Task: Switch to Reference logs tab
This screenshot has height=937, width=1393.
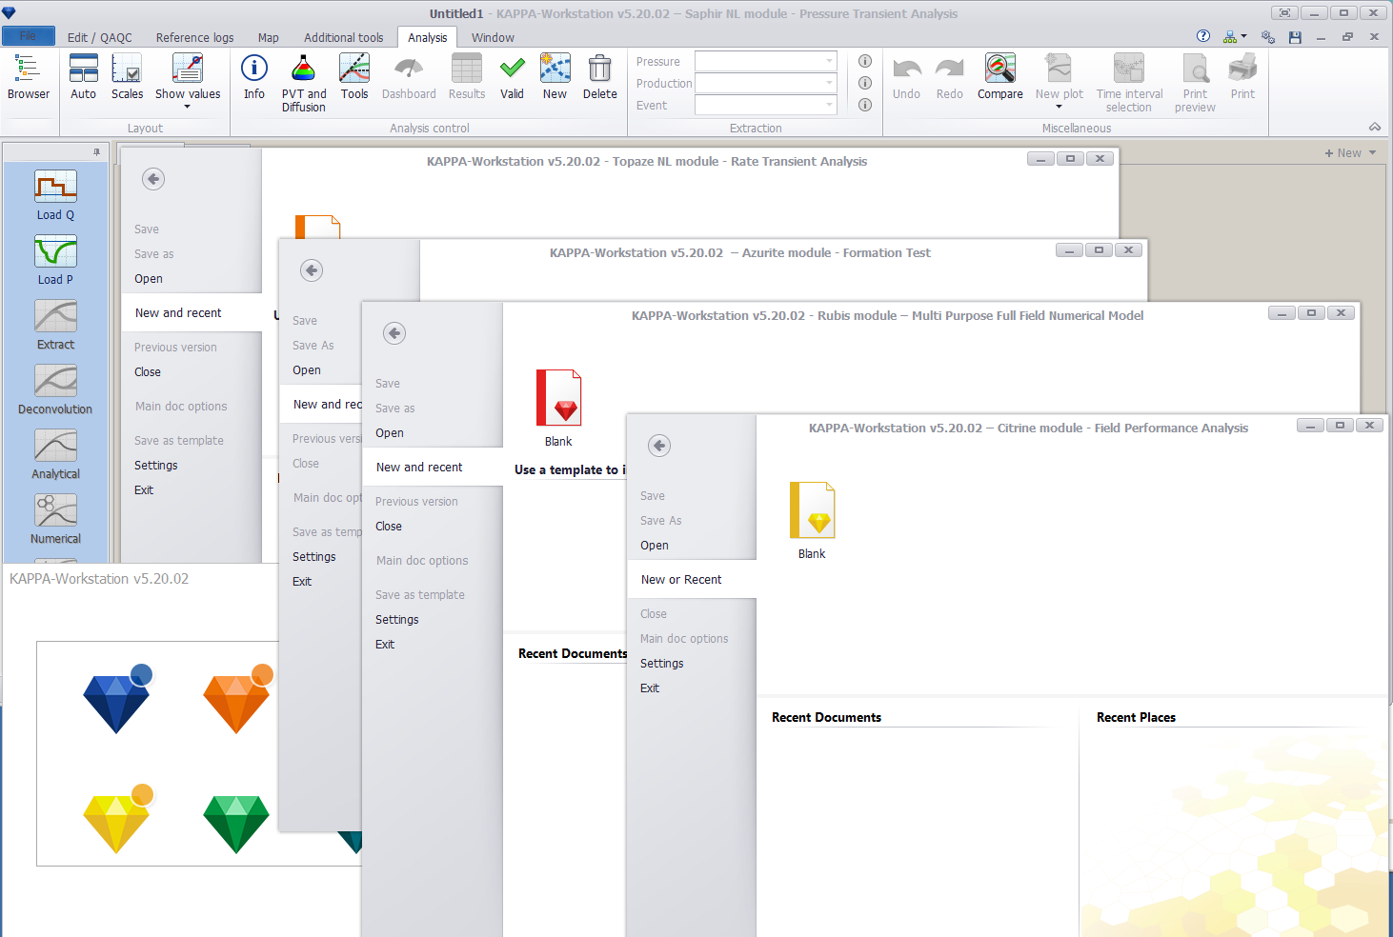Action: point(194,37)
